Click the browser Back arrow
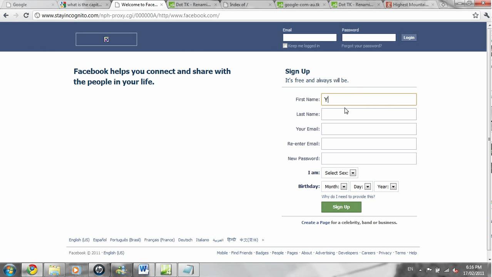Viewport: 492px width, 277px height. coord(6,15)
